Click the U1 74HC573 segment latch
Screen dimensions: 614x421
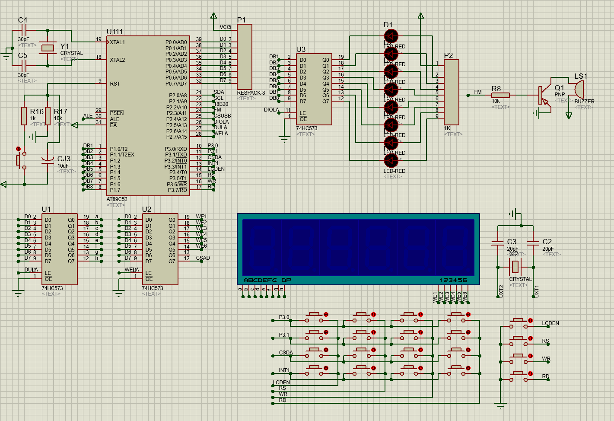(x=60, y=249)
